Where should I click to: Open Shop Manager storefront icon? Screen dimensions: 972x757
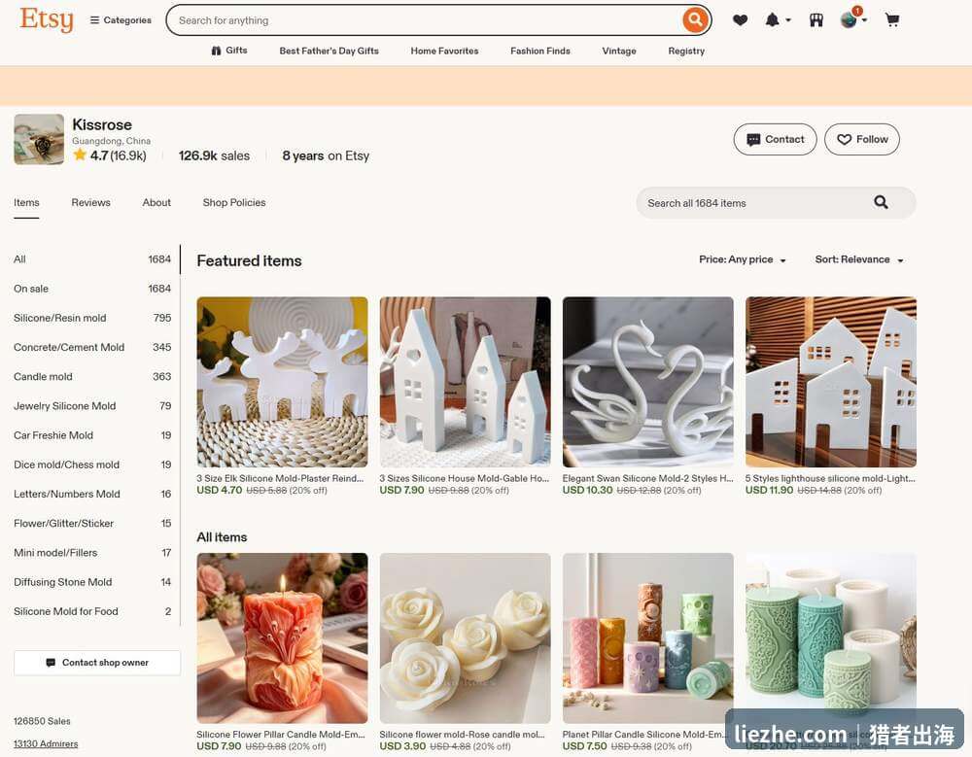(816, 20)
